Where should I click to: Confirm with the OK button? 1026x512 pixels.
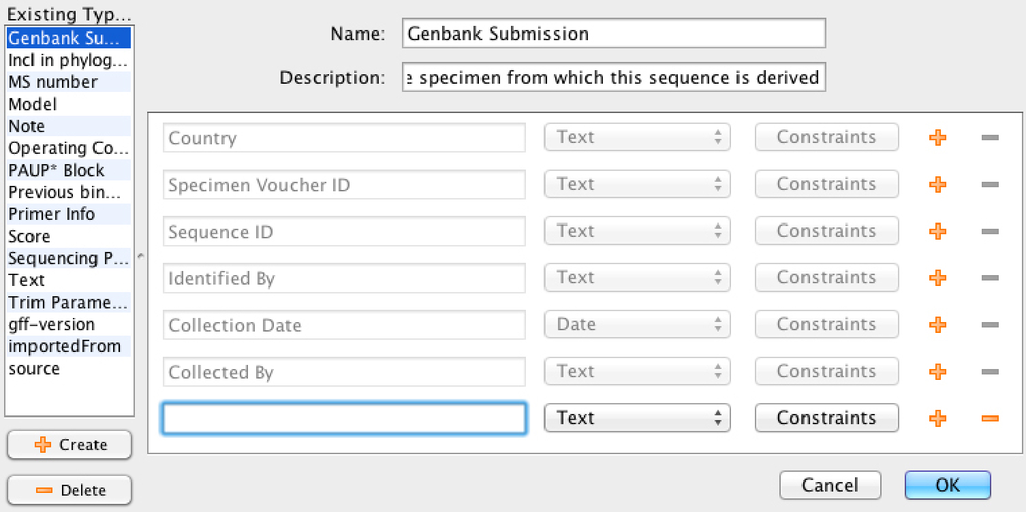tap(948, 485)
